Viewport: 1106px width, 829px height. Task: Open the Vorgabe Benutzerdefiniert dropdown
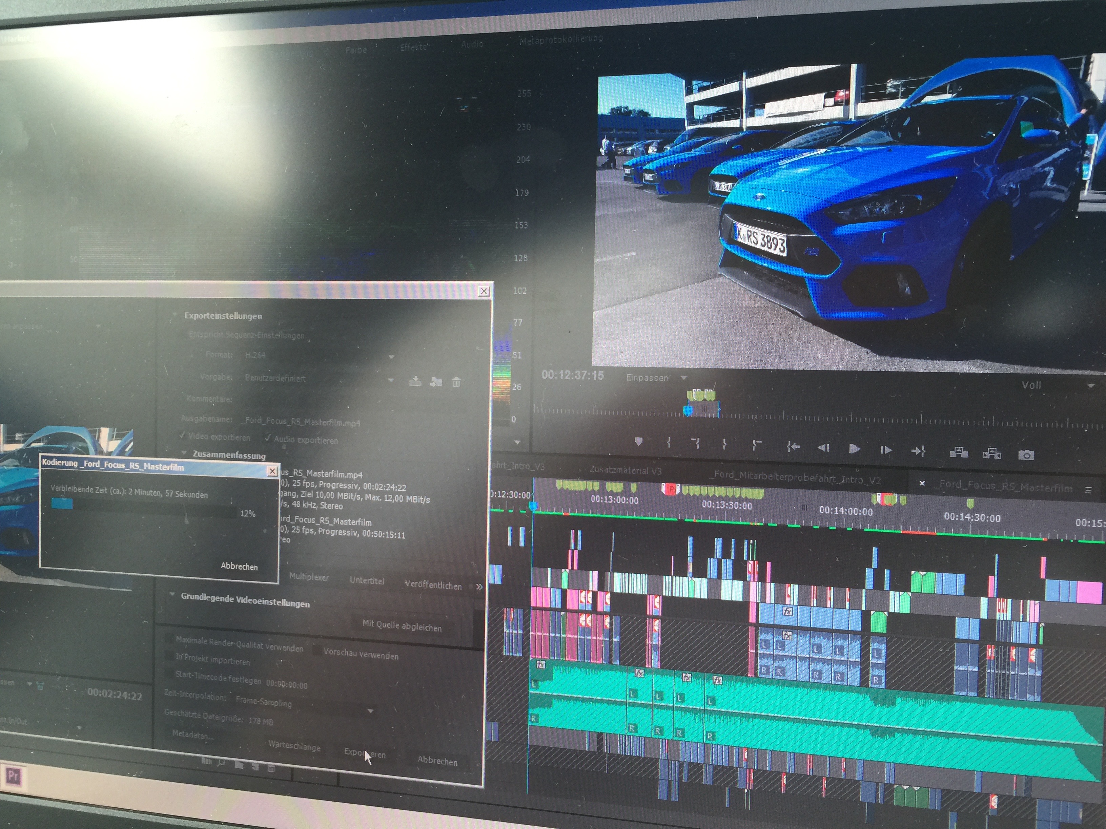[x=390, y=380]
